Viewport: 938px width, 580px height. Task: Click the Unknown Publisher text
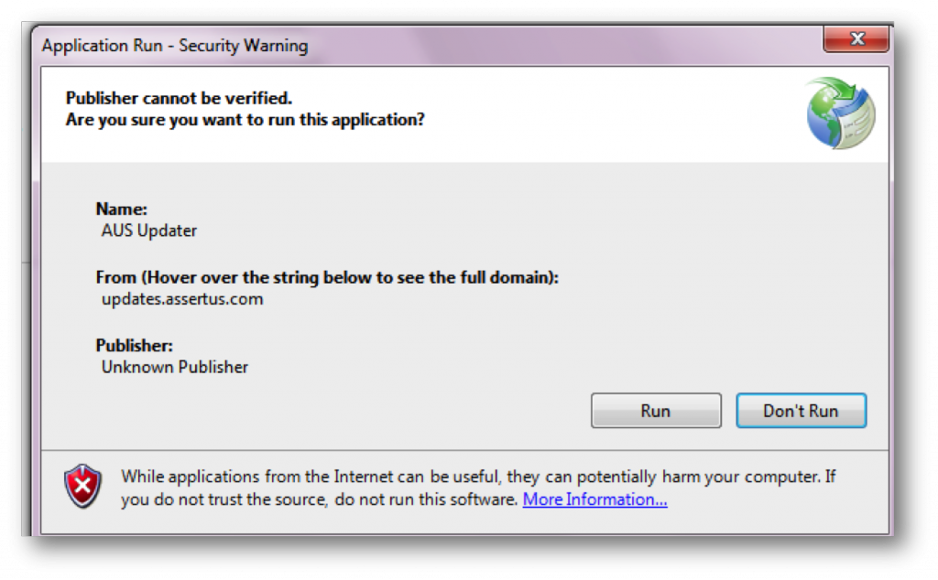(175, 367)
